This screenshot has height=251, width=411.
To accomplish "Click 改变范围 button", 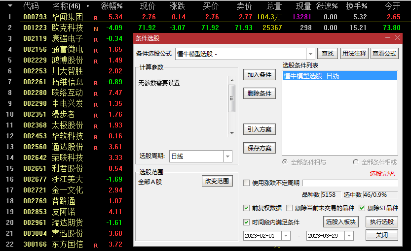I will (x=217, y=181).
